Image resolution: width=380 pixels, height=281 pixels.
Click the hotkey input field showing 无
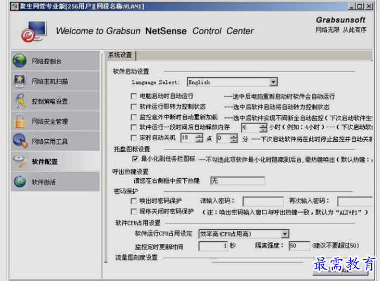click(x=238, y=181)
